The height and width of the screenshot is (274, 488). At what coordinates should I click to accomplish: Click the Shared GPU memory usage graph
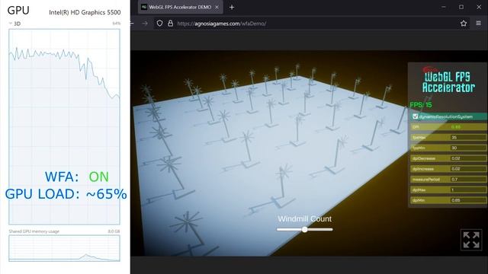click(64, 248)
